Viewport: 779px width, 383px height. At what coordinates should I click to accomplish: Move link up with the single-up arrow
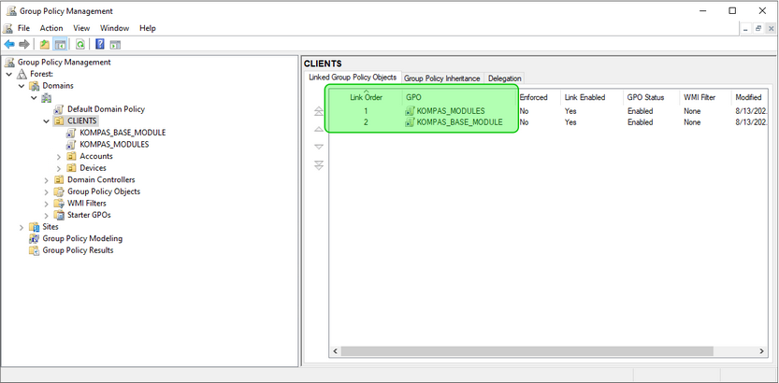click(x=319, y=129)
